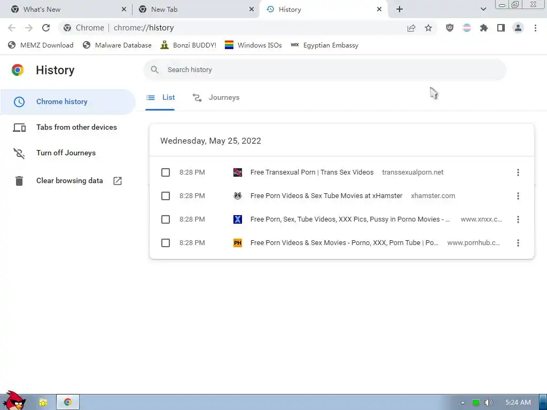Open three-dot menu for www.pornhub entry
Image resolution: width=547 pixels, height=410 pixels.
click(x=518, y=243)
